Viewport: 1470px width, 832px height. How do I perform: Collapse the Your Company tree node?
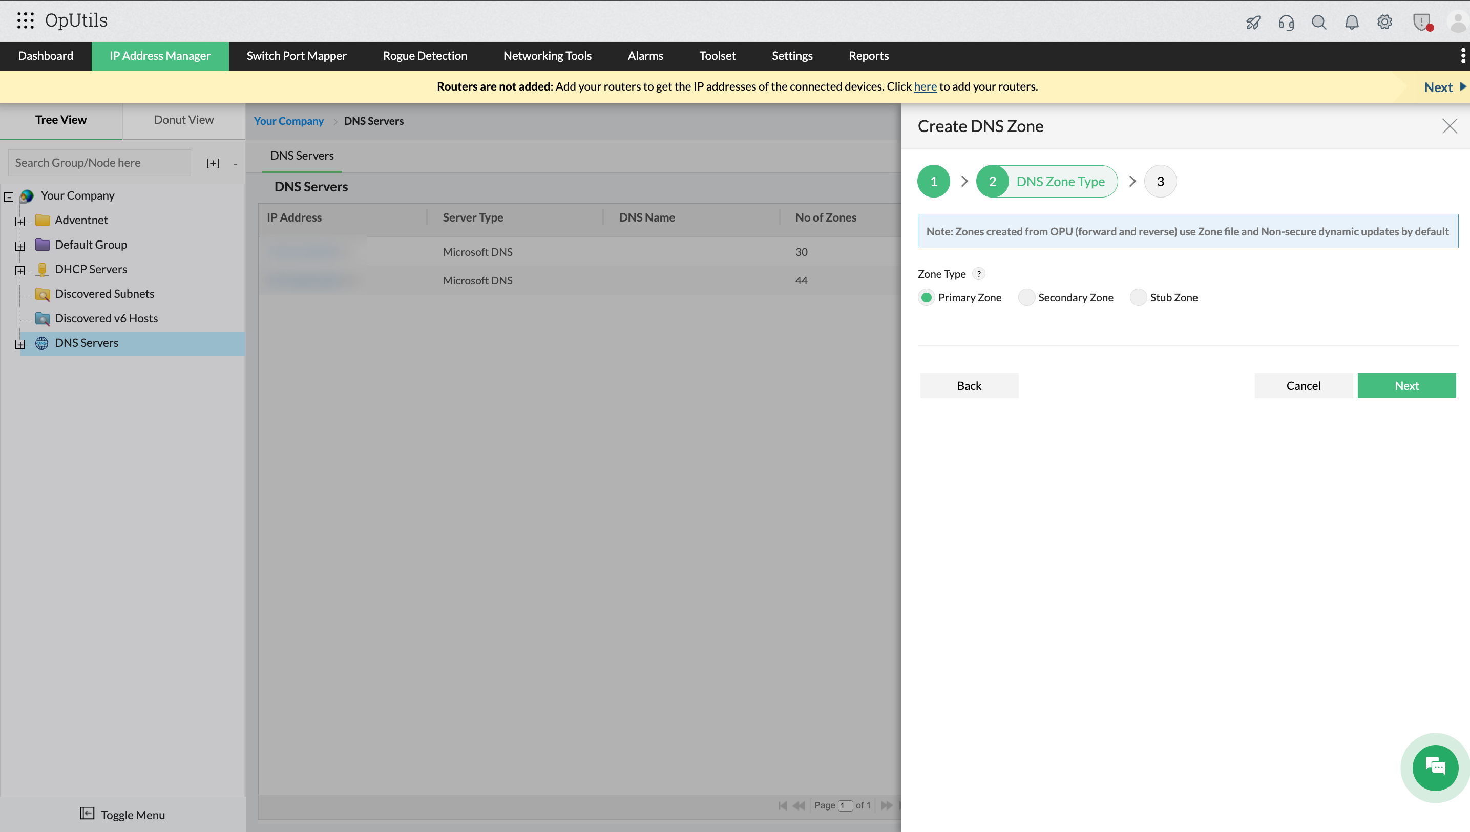(x=9, y=196)
